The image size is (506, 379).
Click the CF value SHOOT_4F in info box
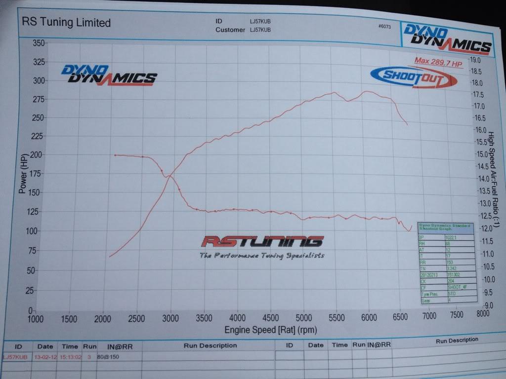pos(457,287)
